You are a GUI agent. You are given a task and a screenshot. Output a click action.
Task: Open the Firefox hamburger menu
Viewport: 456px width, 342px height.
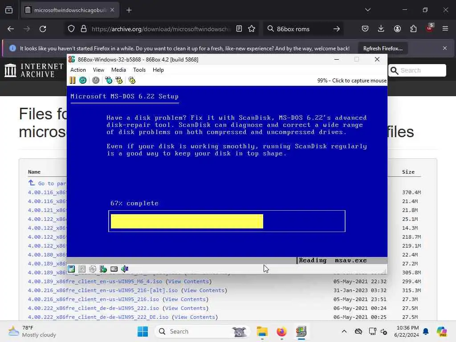coord(445,29)
